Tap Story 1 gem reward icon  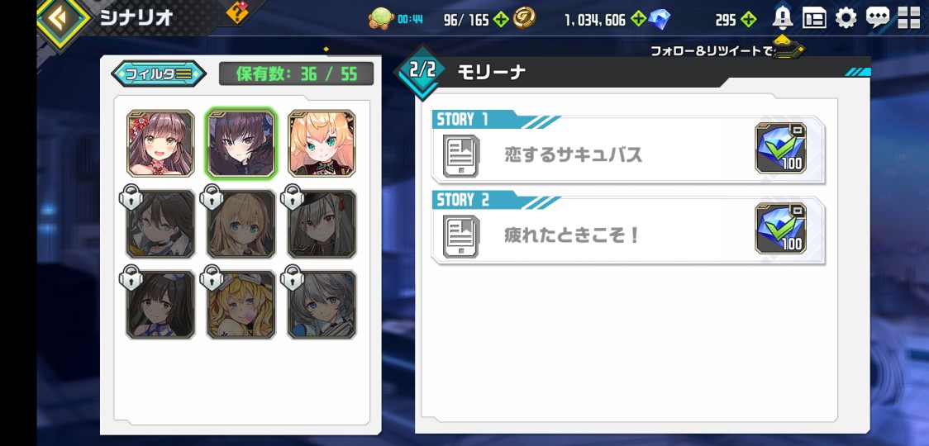[x=781, y=148]
